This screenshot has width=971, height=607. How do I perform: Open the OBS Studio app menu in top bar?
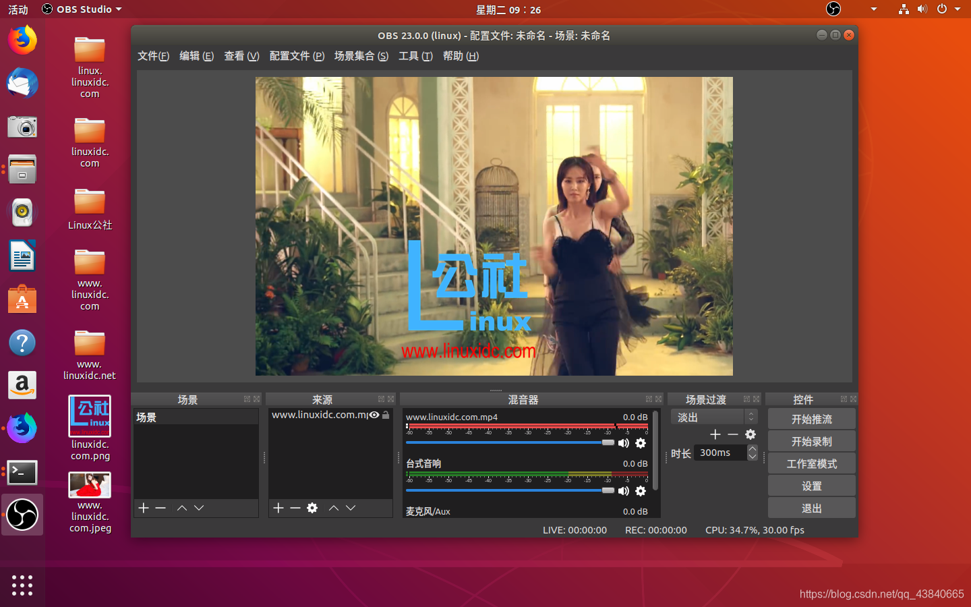(x=82, y=9)
